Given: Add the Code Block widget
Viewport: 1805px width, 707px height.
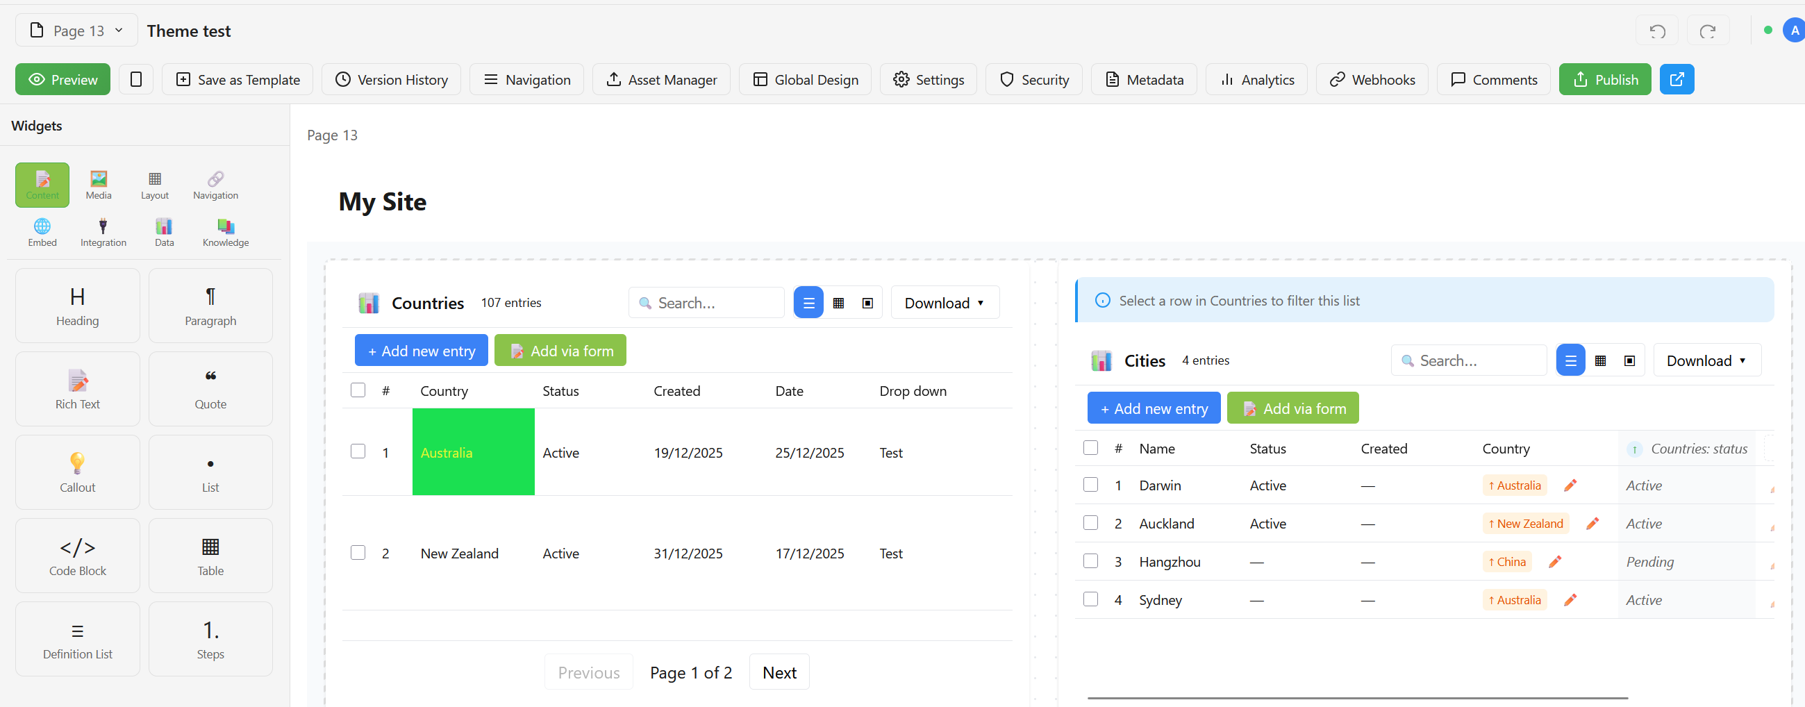Looking at the screenshot, I should (x=77, y=556).
